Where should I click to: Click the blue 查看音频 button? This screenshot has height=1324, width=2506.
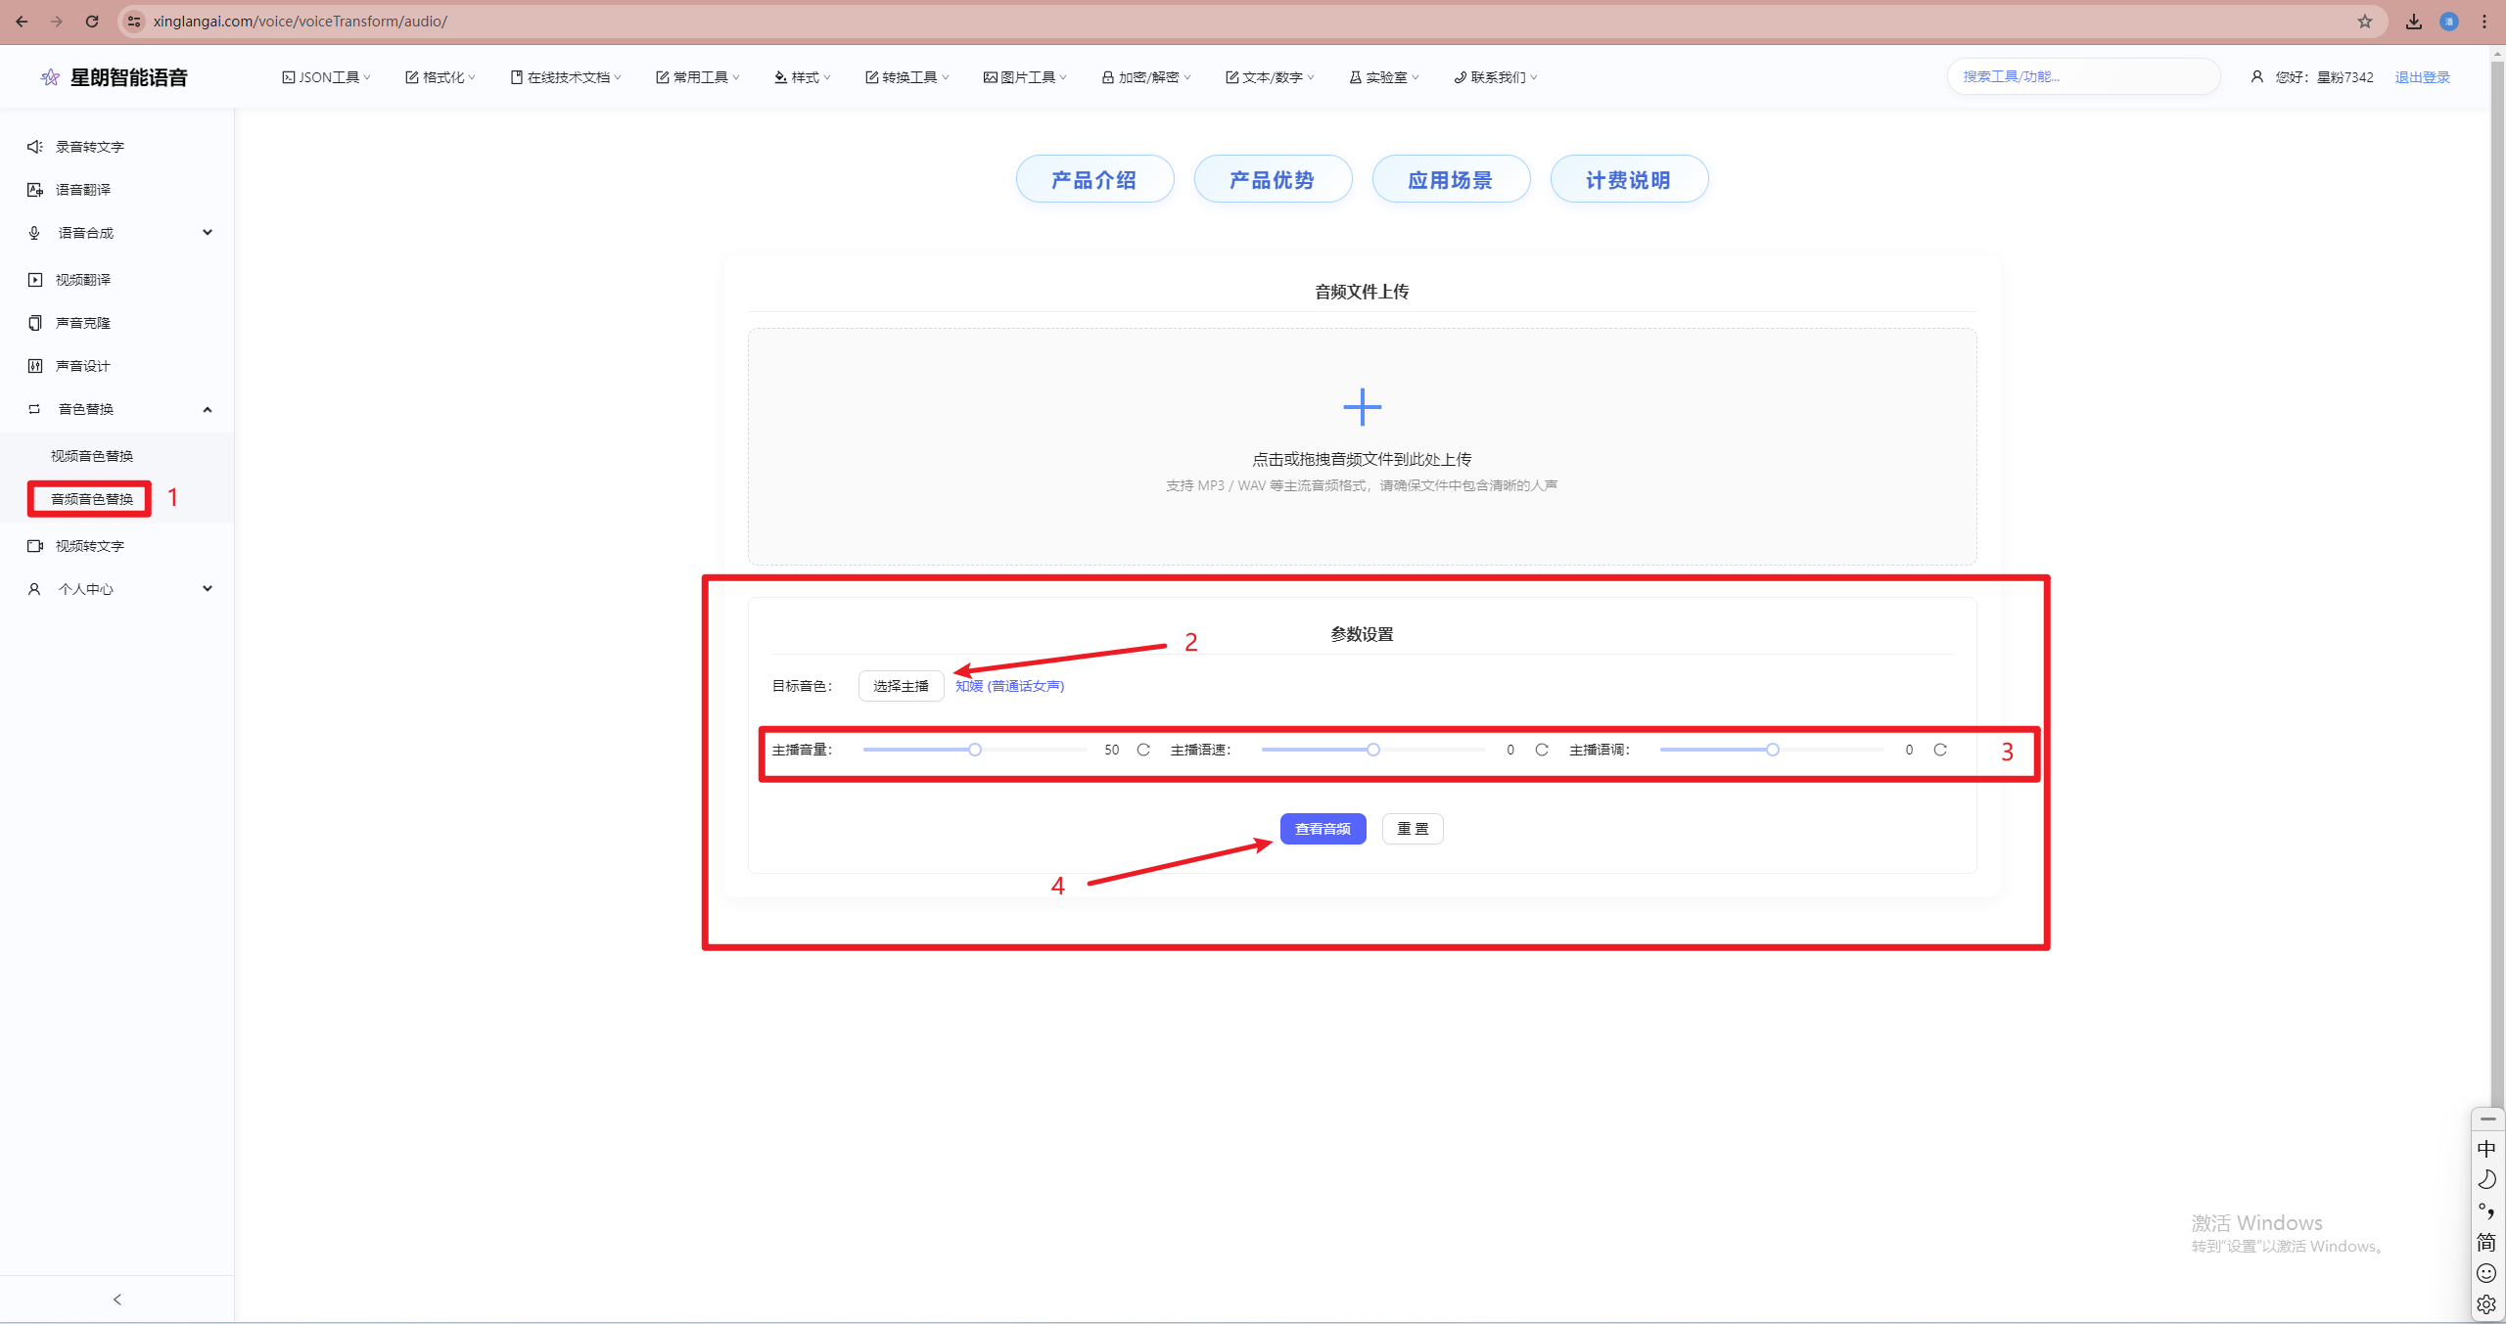click(x=1323, y=829)
